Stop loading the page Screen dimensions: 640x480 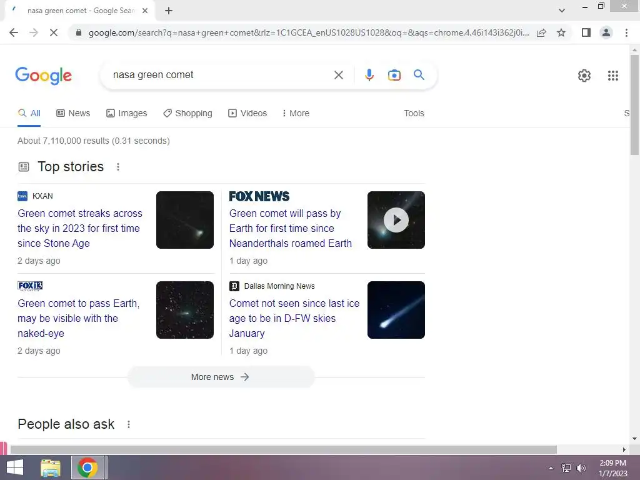(54, 32)
